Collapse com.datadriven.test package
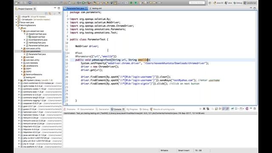 point(22,31)
